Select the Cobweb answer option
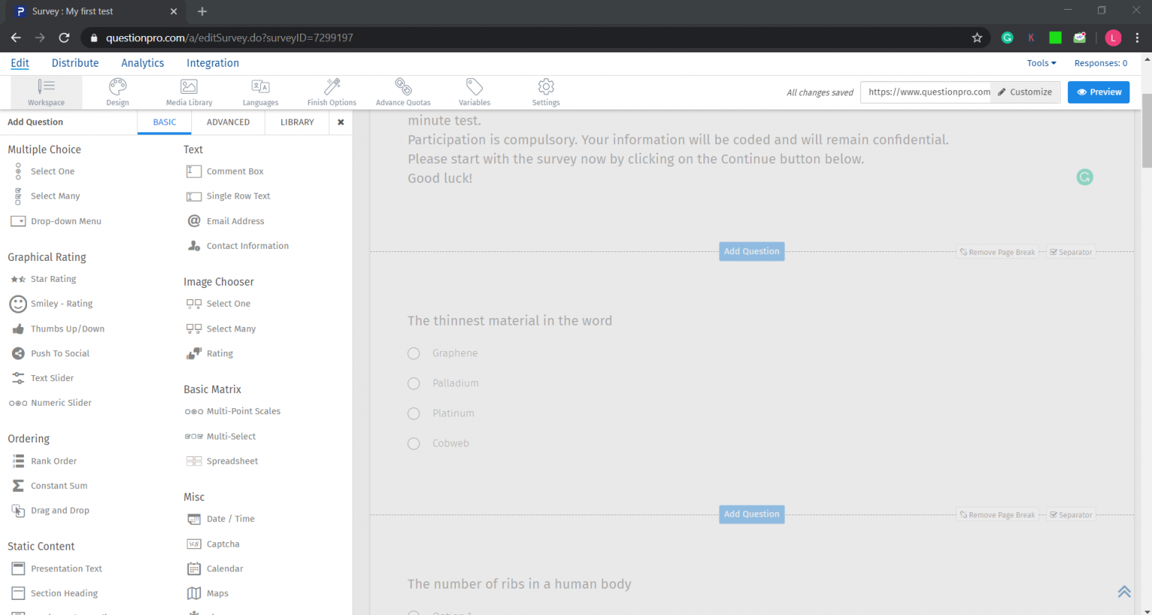 (x=413, y=443)
